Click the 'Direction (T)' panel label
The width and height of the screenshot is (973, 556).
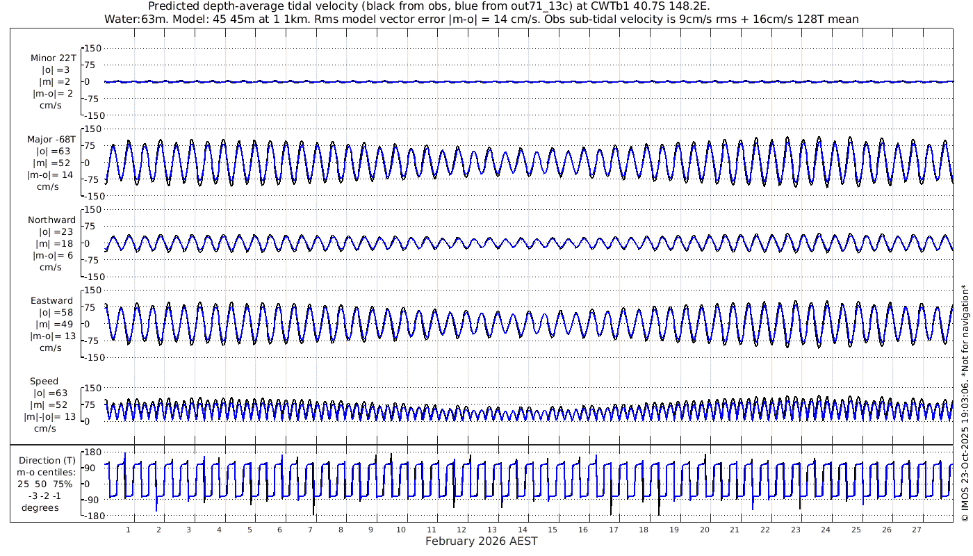click(49, 461)
